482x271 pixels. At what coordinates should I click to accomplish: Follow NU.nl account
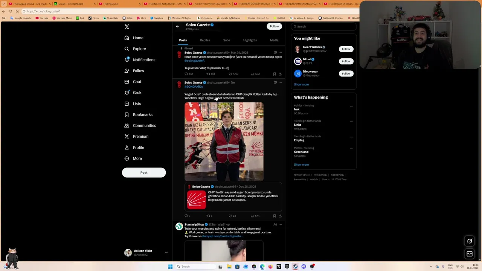click(346, 61)
